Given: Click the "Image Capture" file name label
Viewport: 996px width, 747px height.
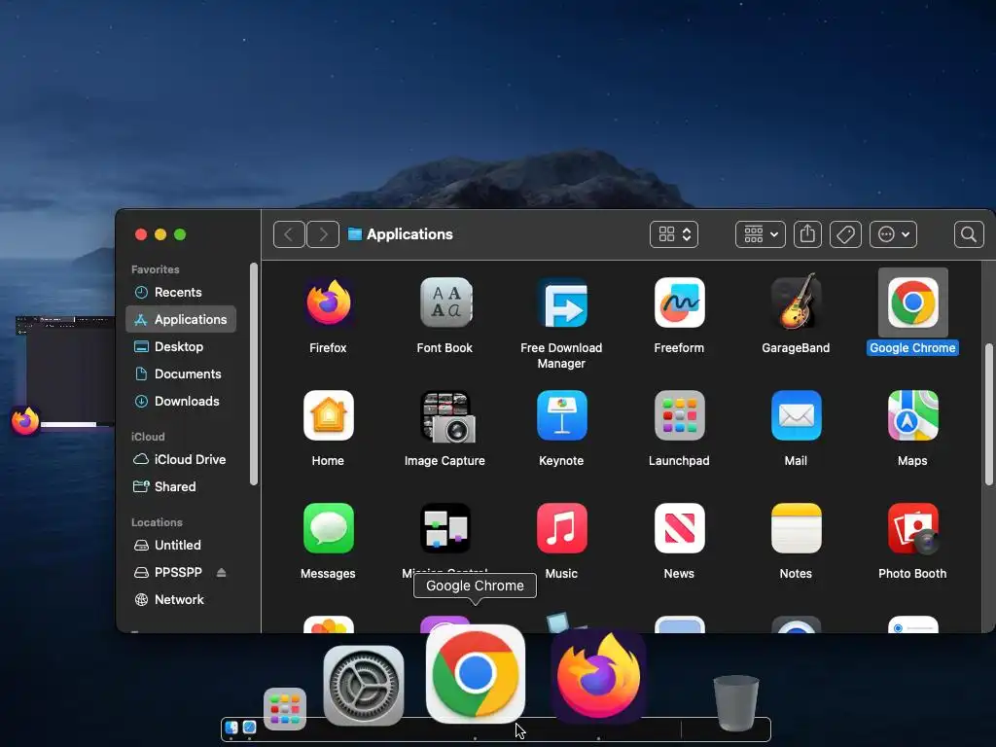Looking at the screenshot, I should click(445, 461).
